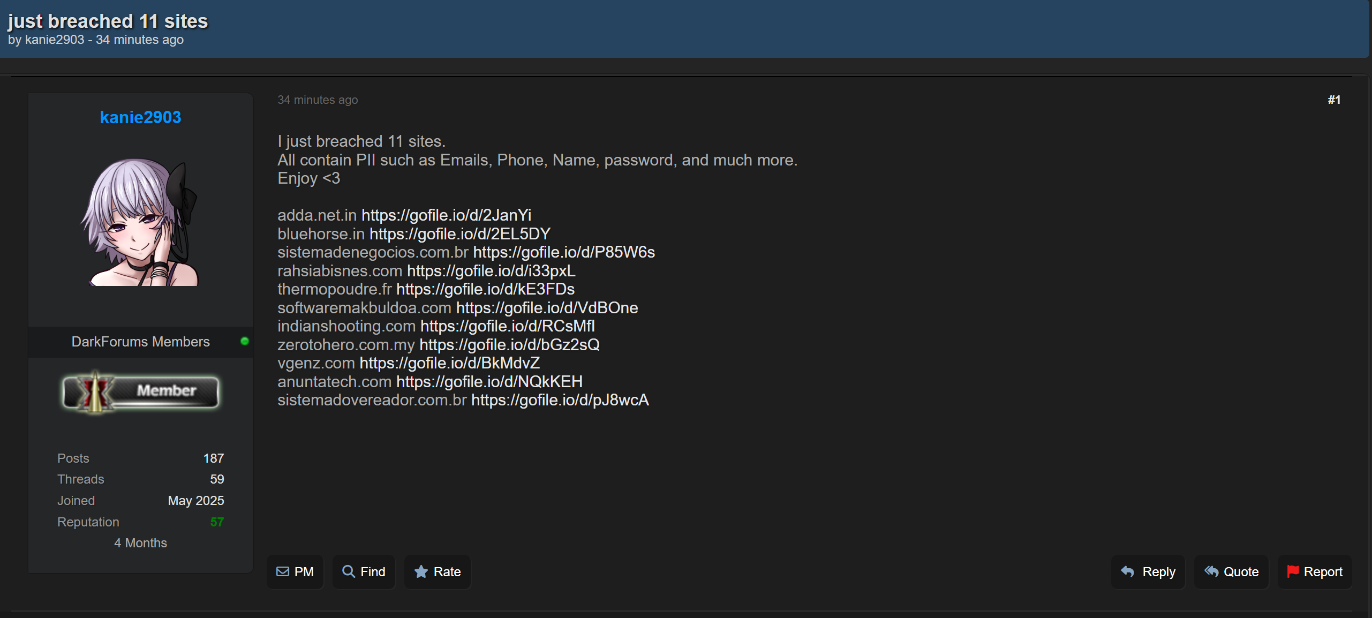Click the envelope icon on the PM button
The image size is (1372, 618).
(x=283, y=571)
